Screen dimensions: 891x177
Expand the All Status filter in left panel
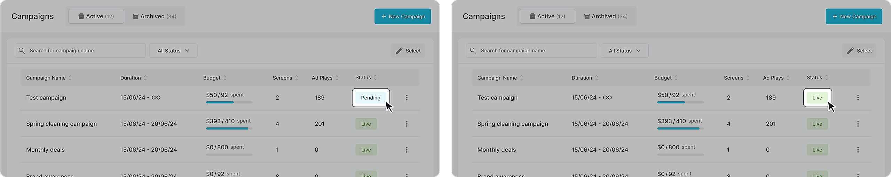coord(173,51)
